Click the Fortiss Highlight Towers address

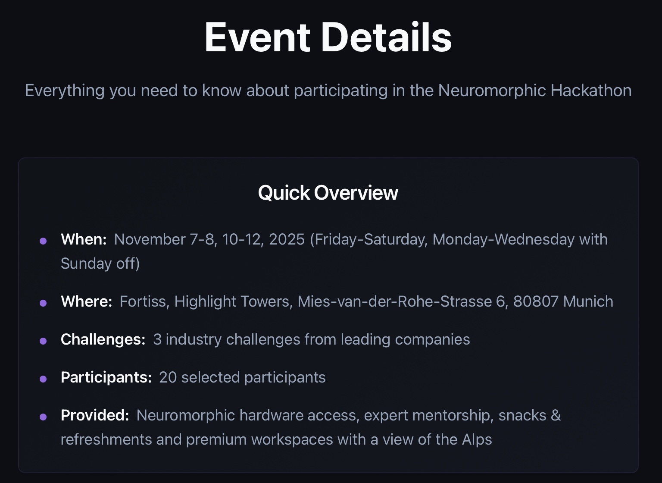click(x=366, y=301)
